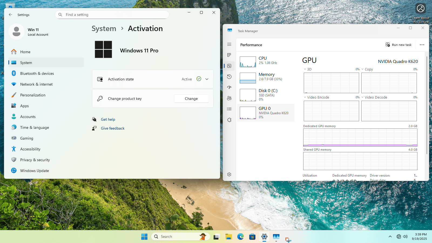Select GPU 0 NVIDIA Quadro K620 item

[x=266, y=113]
